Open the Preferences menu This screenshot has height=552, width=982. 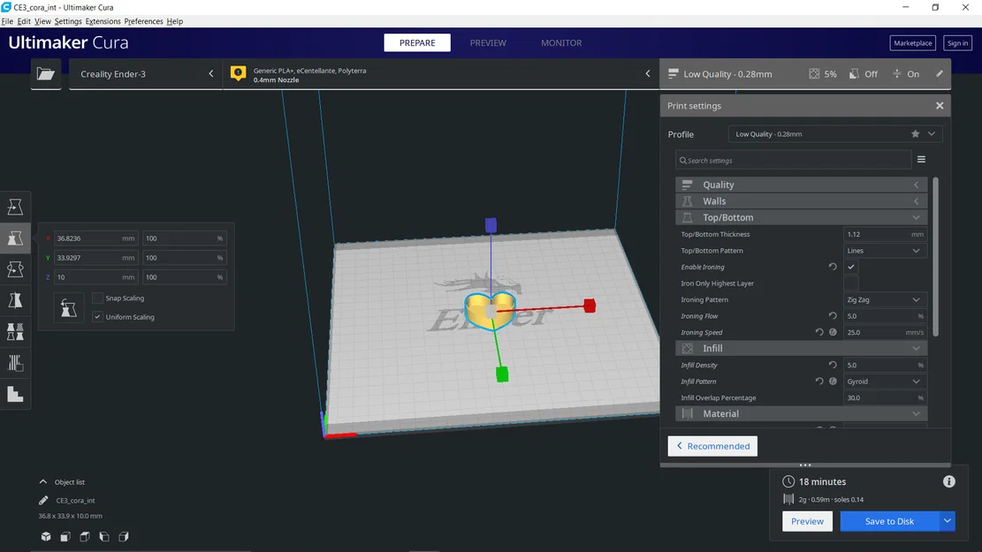[x=143, y=21]
